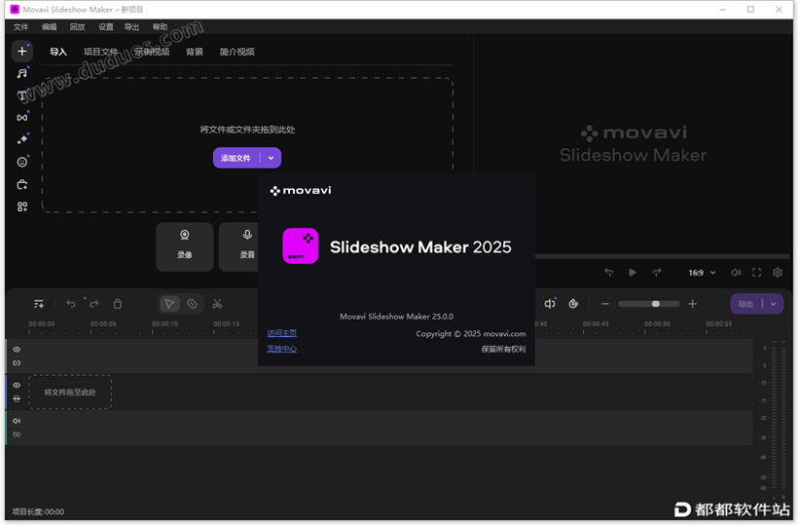Screen dimensions: 798x525
Task: Switch to the 项目文件 tab
Action: click(100, 52)
